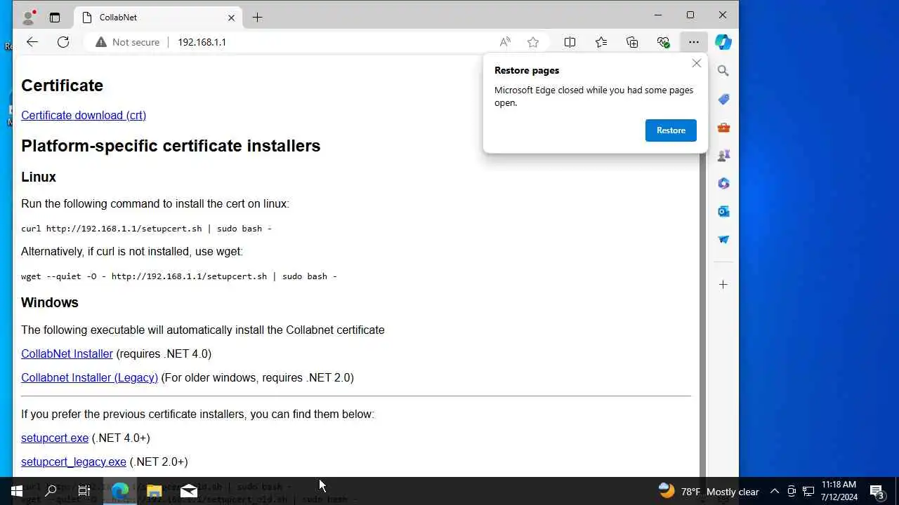The image size is (899, 505).
Task: Click the Restore button
Action: (671, 130)
